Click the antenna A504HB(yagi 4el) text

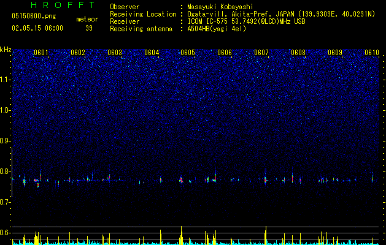(x=217, y=29)
